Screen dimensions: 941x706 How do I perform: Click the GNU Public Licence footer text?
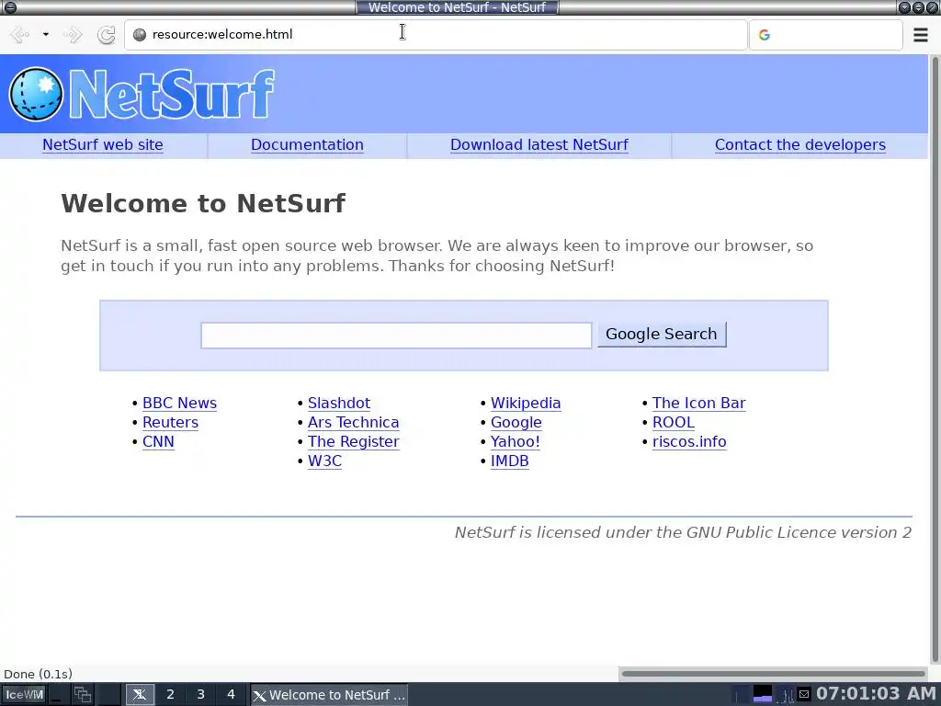683,532
